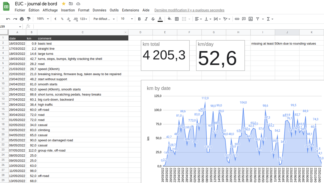Image resolution: width=324 pixels, height=183 pixels.
Task: Insert a comment from the toolbar
Action: click(244, 19)
